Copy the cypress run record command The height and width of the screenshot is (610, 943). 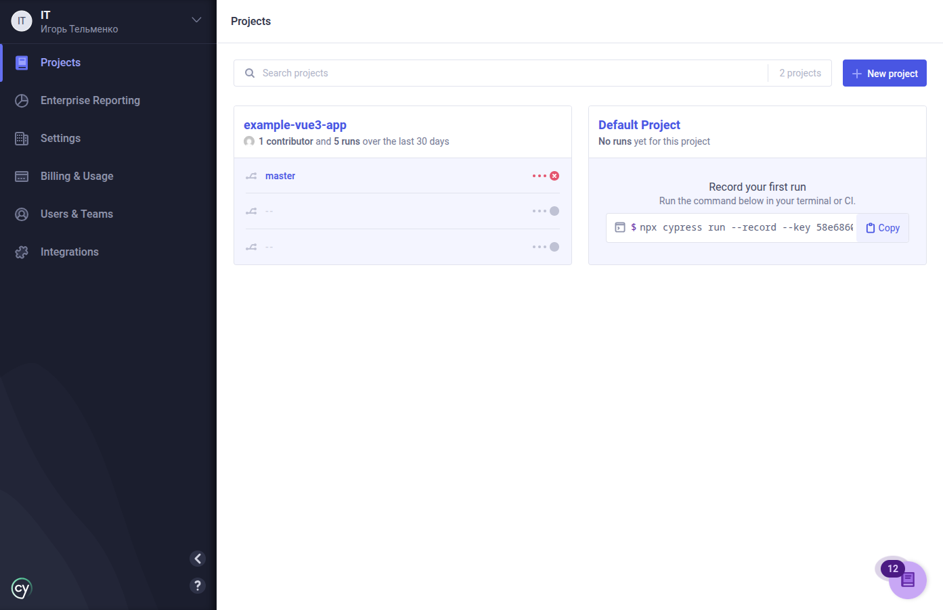click(x=883, y=228)
